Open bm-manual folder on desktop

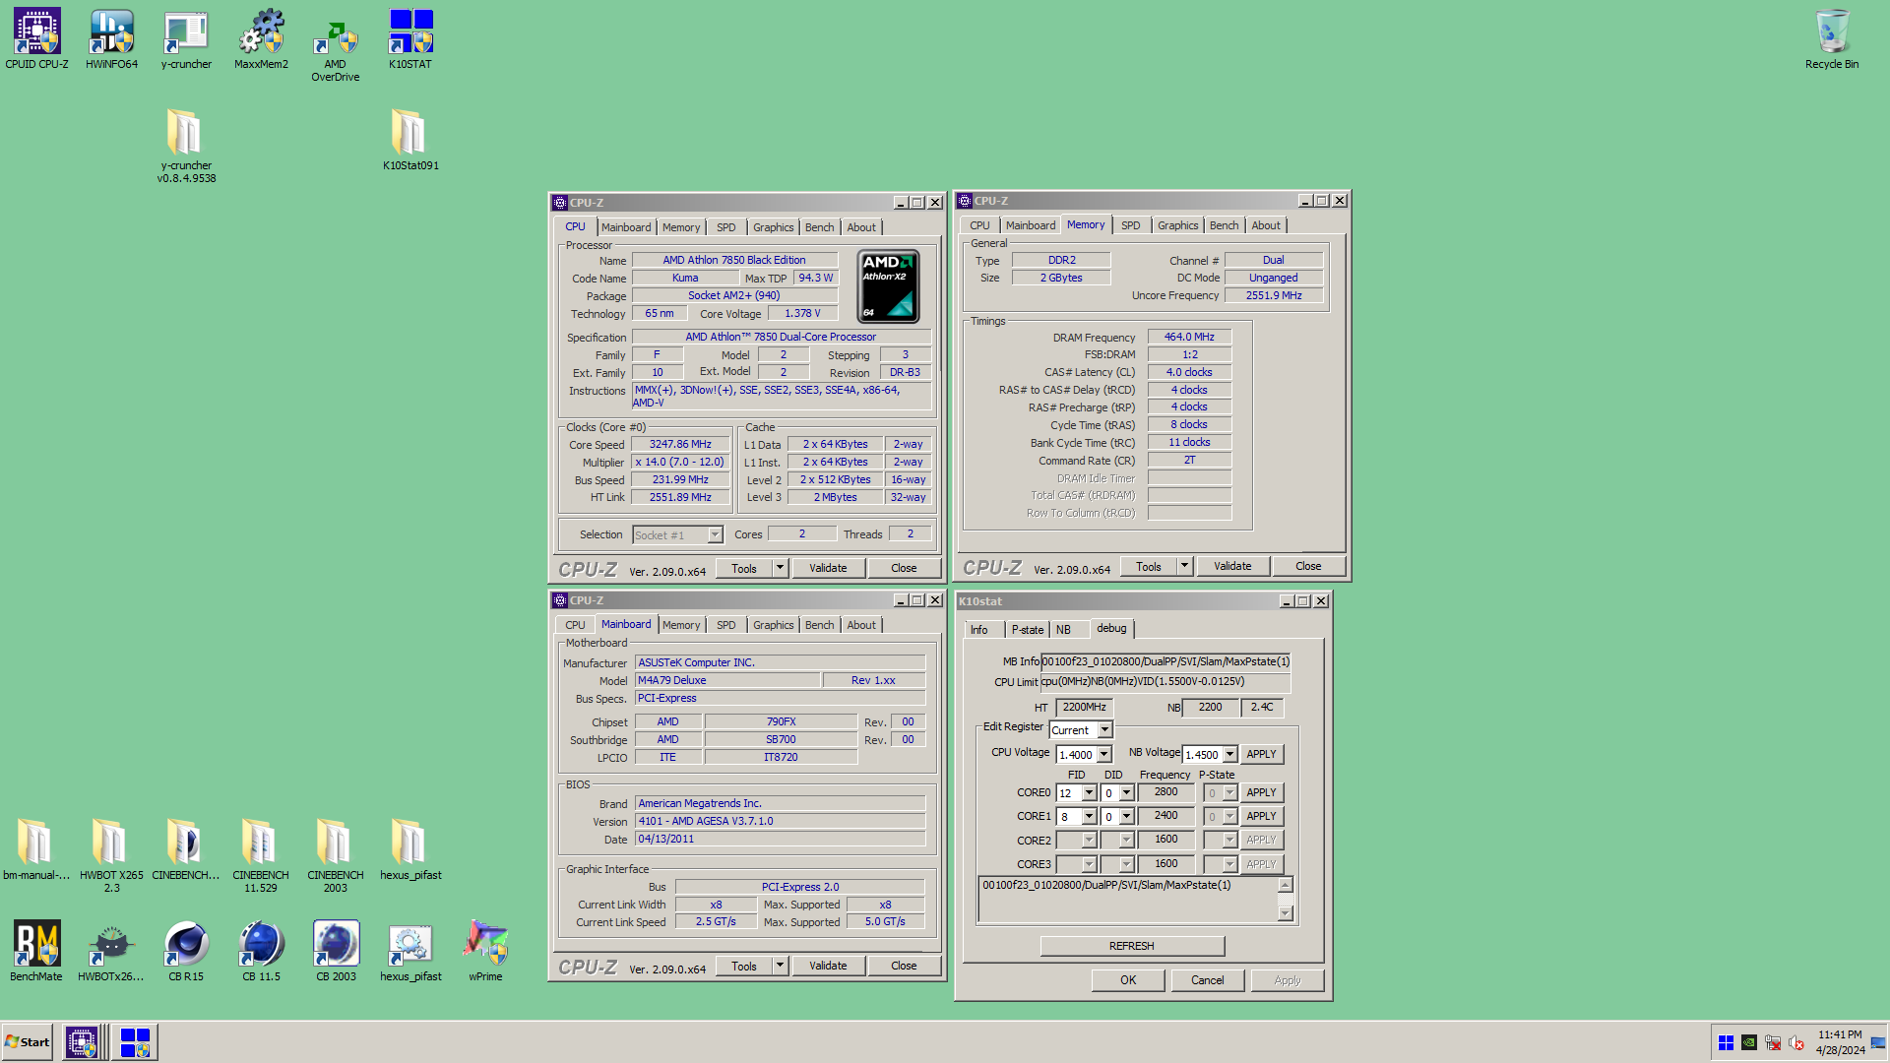click(x=36, y=848)
